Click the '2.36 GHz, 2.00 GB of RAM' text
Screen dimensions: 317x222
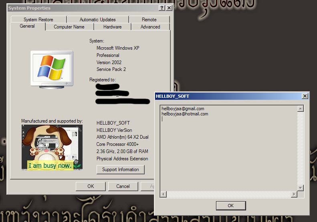(x=122, y=151)
